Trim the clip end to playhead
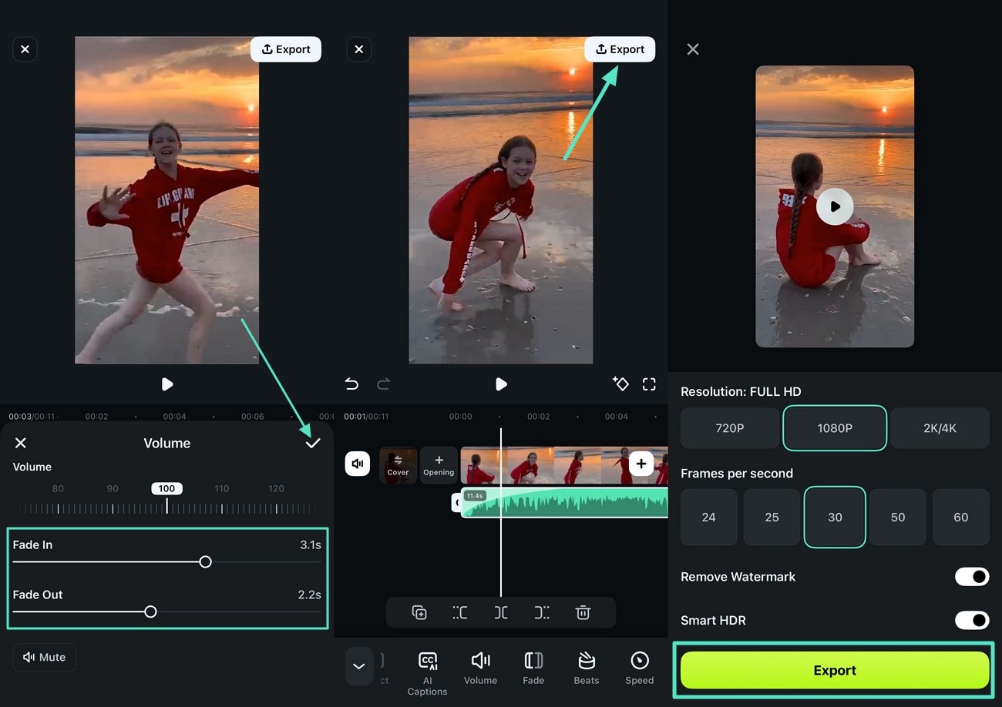The width and height of the screenshot is (1002, 707). 542,613
